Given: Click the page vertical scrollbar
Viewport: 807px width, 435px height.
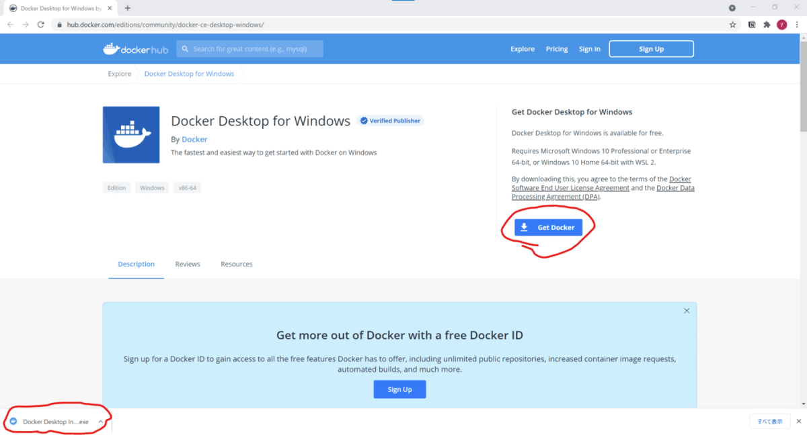Looking at the screenshot, I should 803,87.
